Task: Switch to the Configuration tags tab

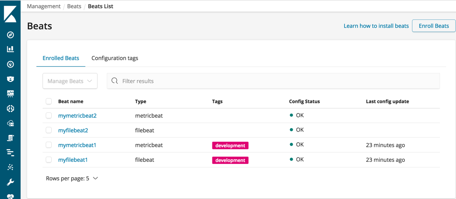Action: (115, 58)
